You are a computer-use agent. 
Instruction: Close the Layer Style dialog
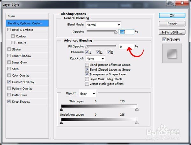click(182, 3)
